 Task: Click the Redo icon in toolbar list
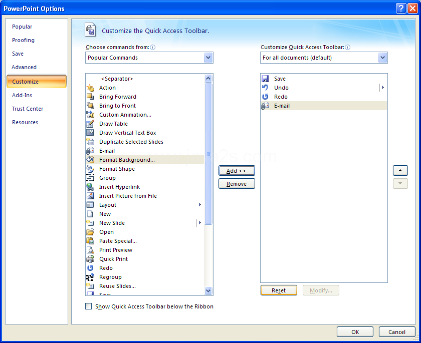pyautogui.click(x=265, y=97)
